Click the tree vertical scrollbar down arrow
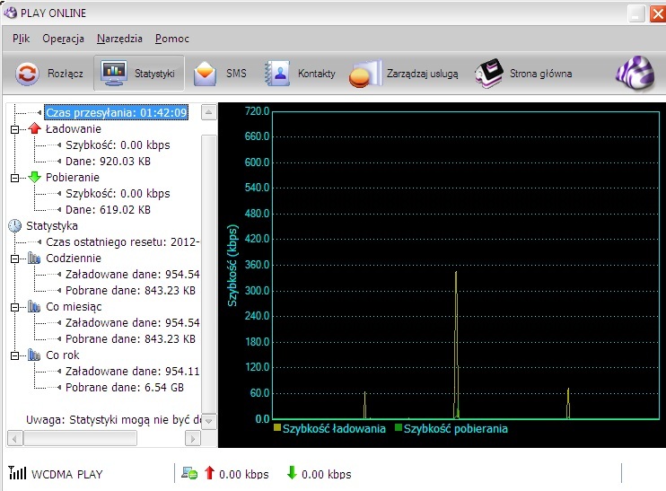 coord(208,421)
